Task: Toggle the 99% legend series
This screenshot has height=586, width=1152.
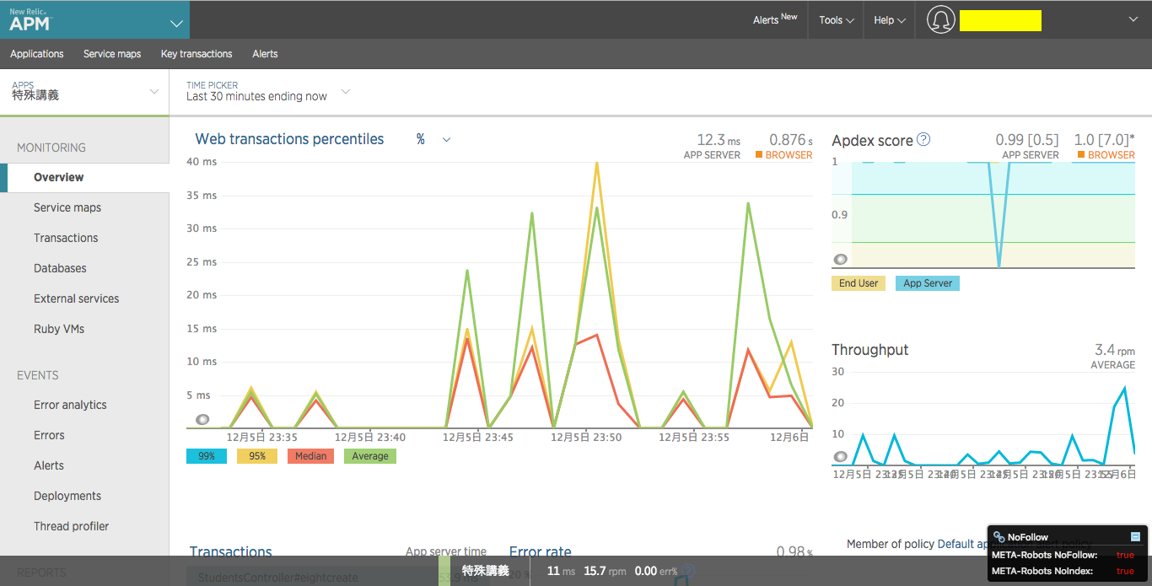Action: (x=207, y=456)
